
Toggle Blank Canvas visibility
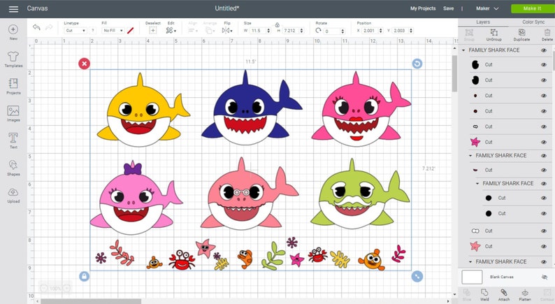[545, 277]
